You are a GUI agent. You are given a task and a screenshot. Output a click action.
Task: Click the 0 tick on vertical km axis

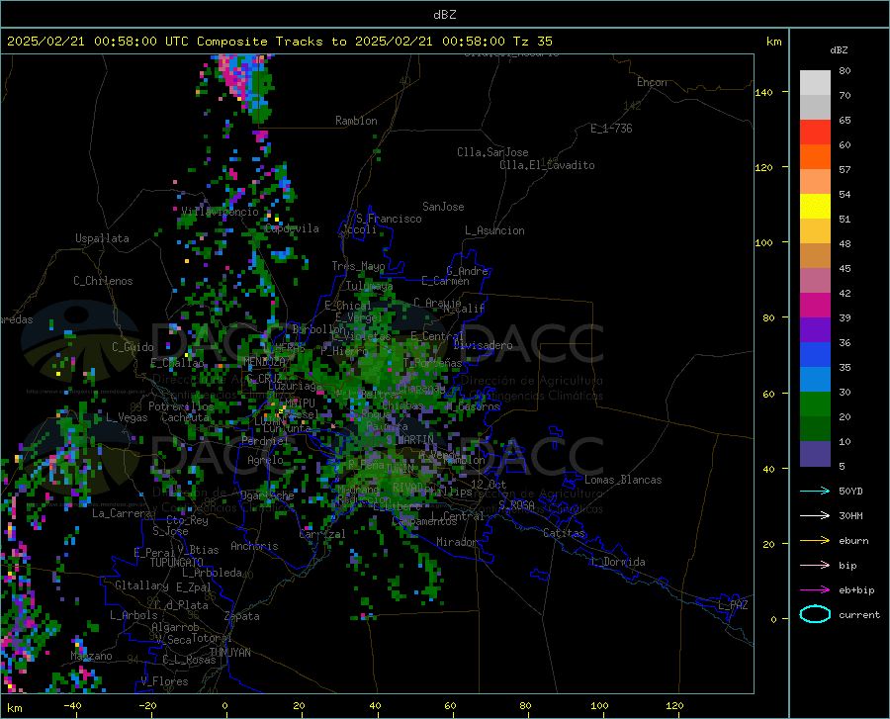(x=773, y=619)
